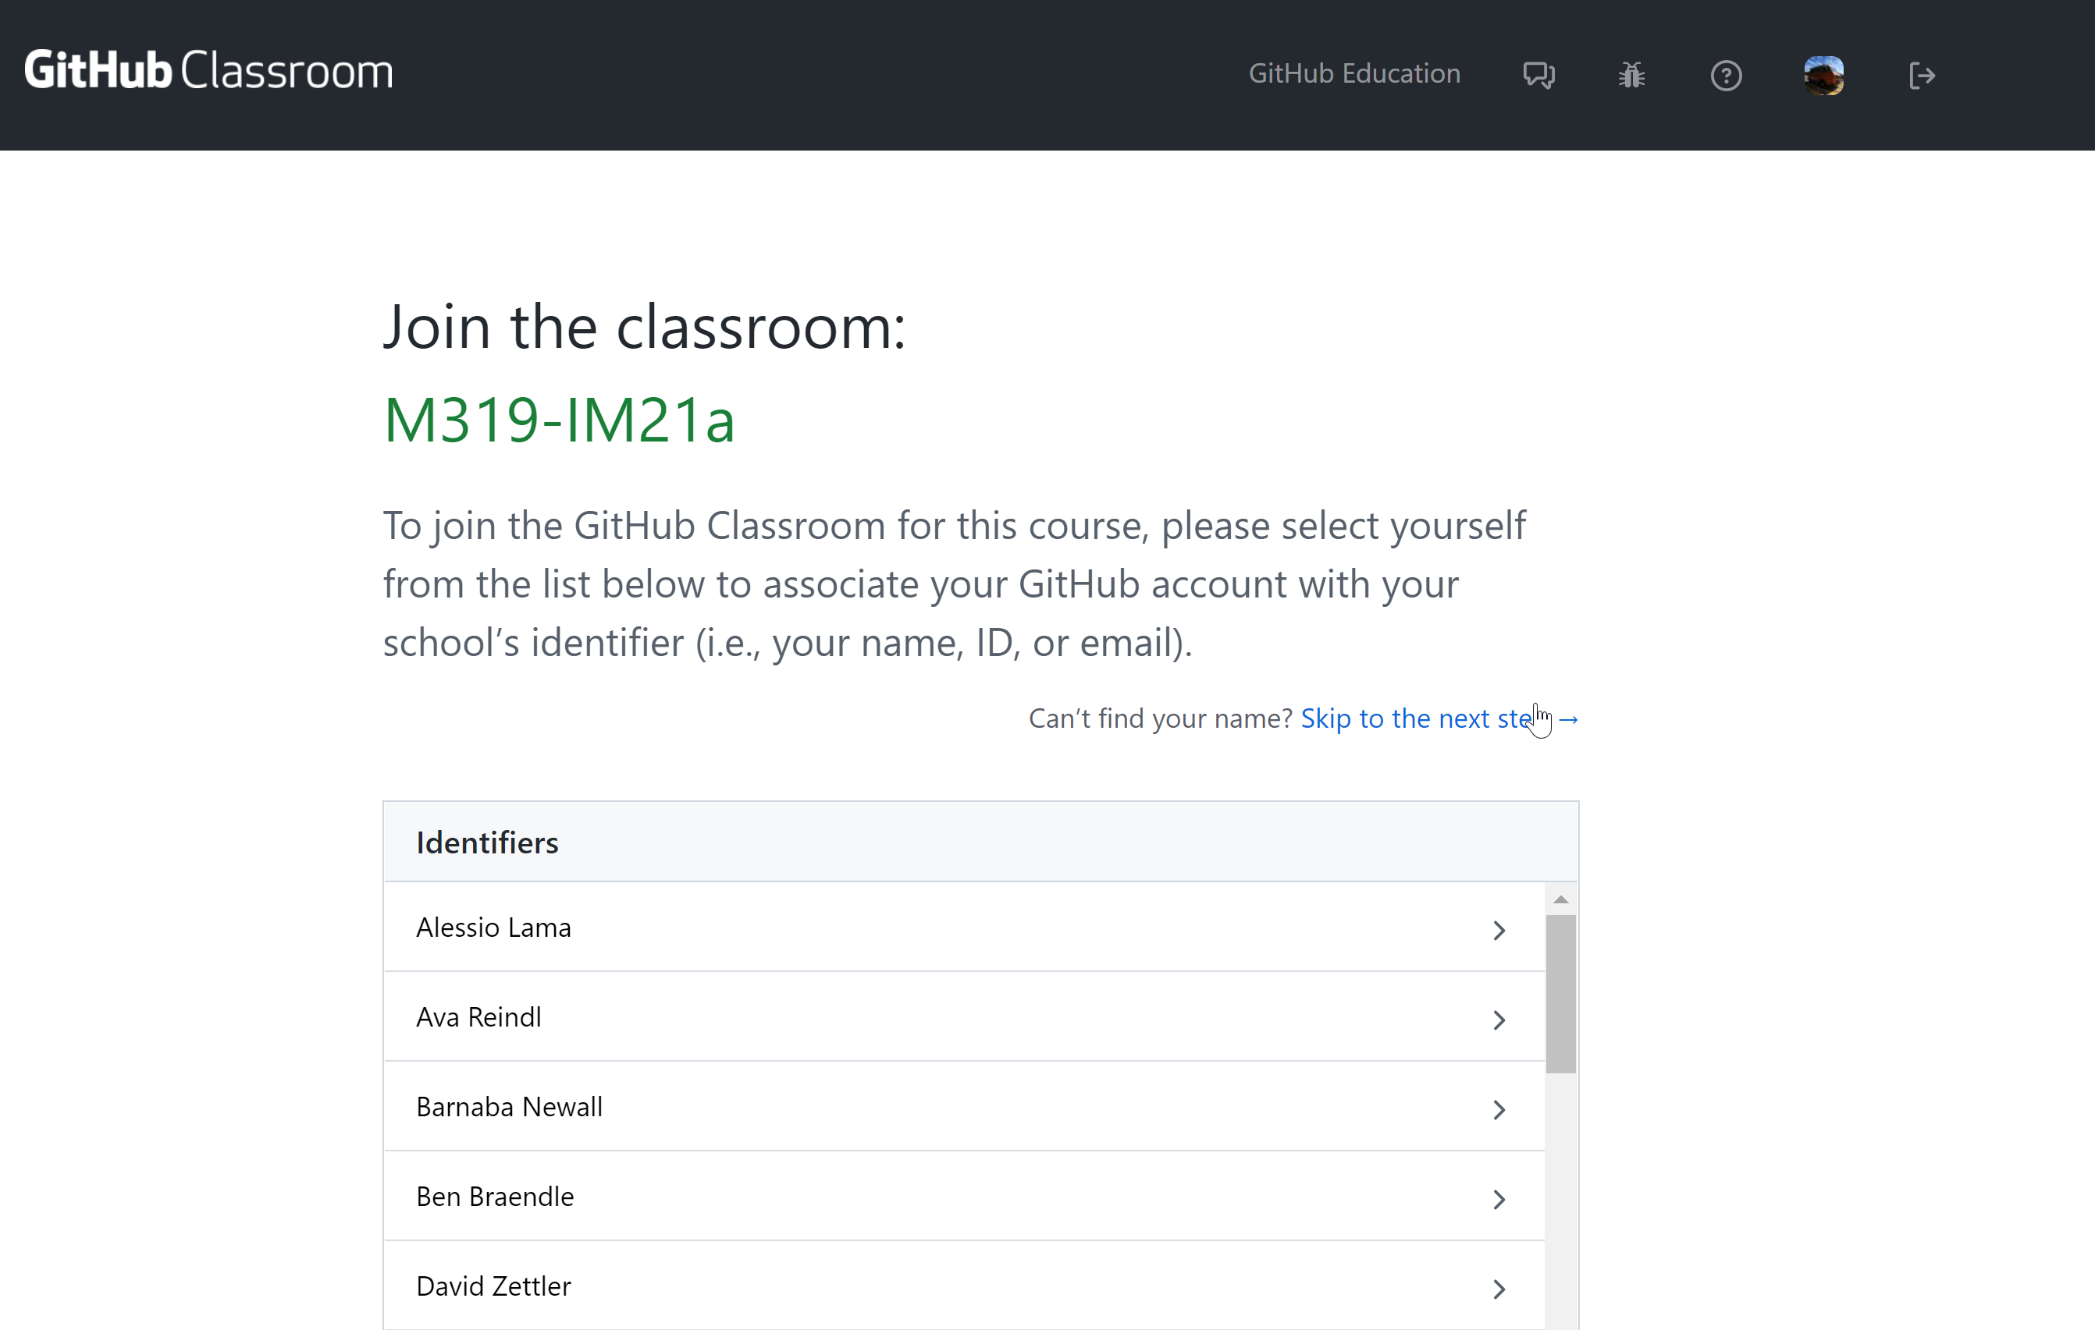The width and height of the screenshot is (2095, 1330).
Task: Open the GitHub Education link
Action: click(1353, 74)
